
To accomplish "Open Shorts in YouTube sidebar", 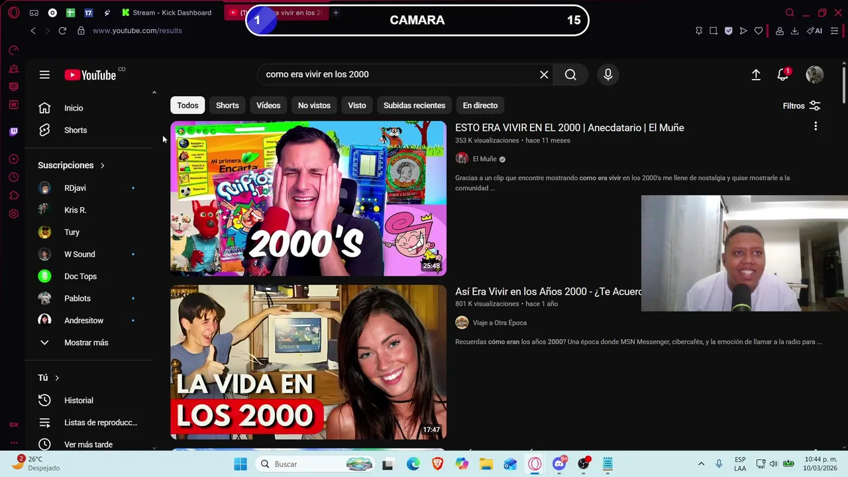I will click(x=89, y=130).
